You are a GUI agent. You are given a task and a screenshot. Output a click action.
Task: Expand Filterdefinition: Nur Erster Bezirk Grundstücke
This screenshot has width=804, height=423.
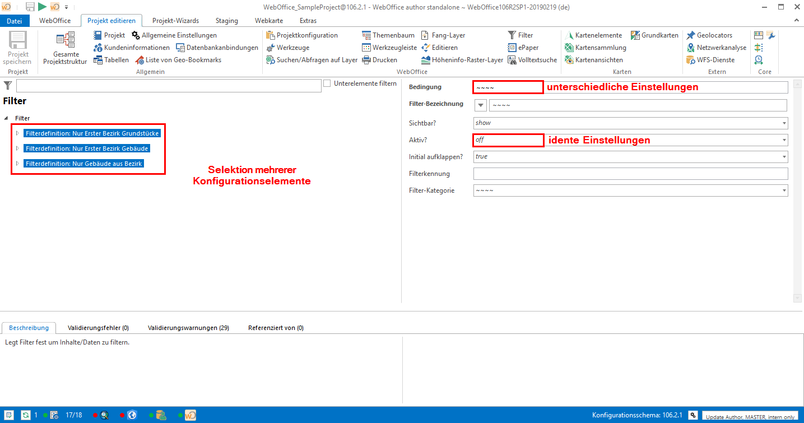17,133
